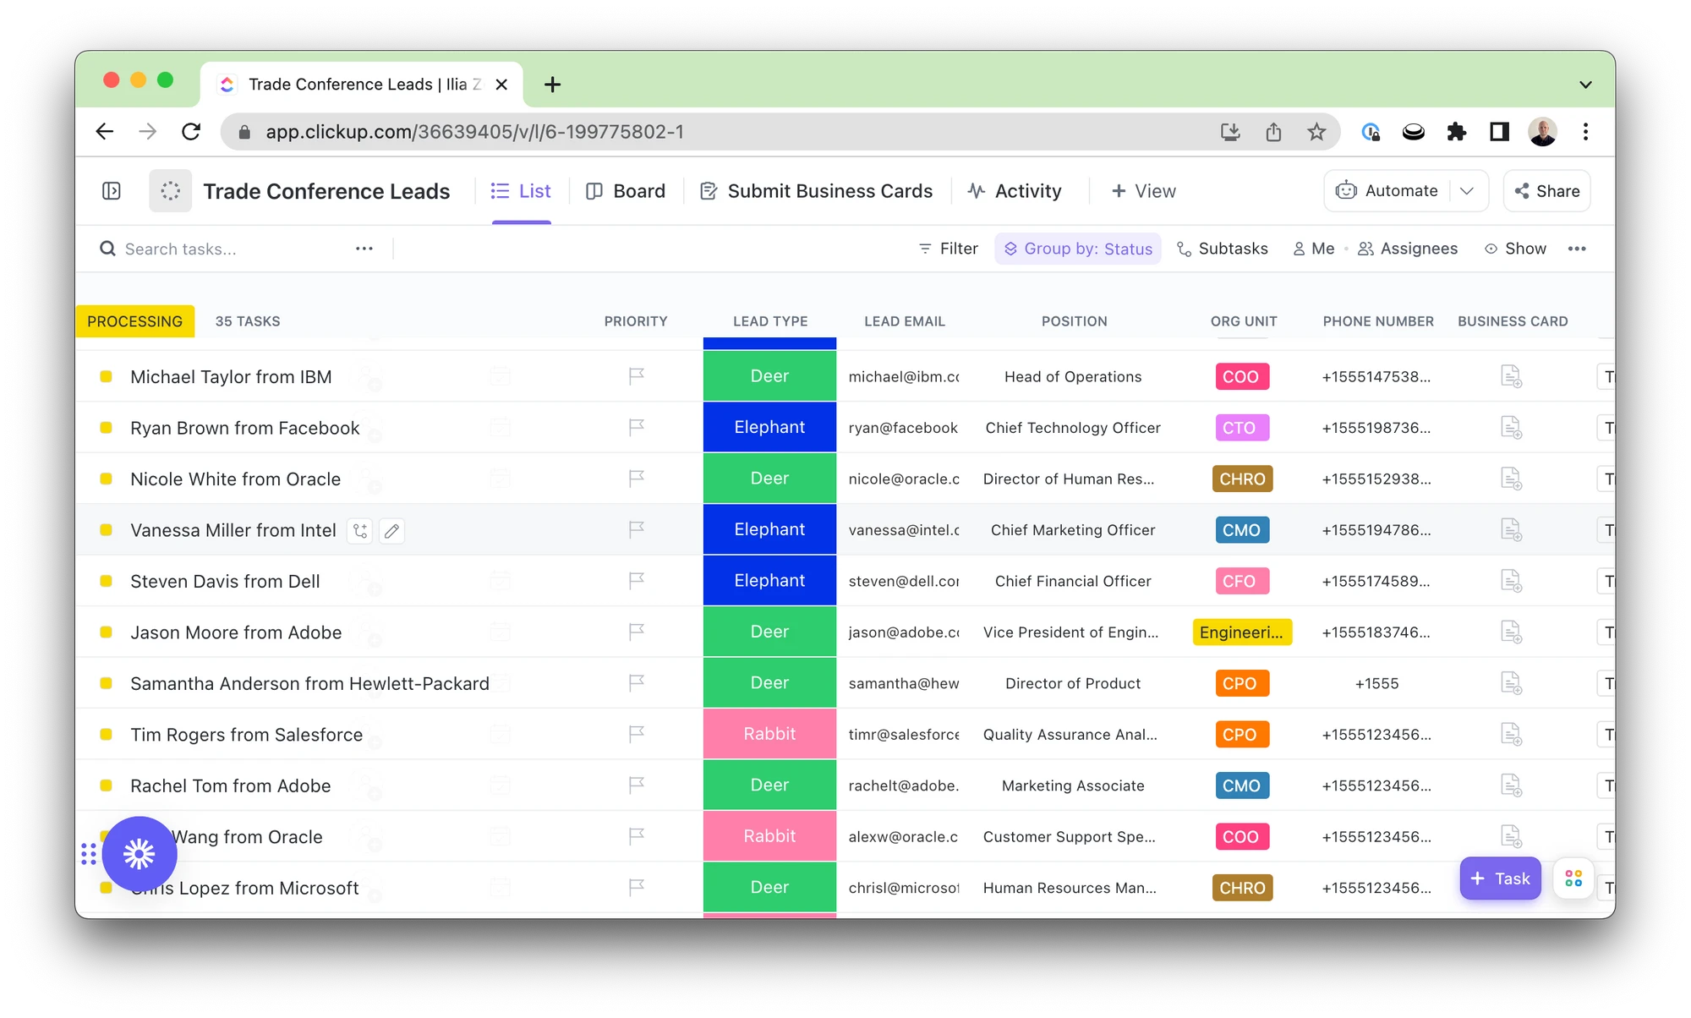
Task: Add business card file for Jason Moore row
Action: (x=1512, y=632)
